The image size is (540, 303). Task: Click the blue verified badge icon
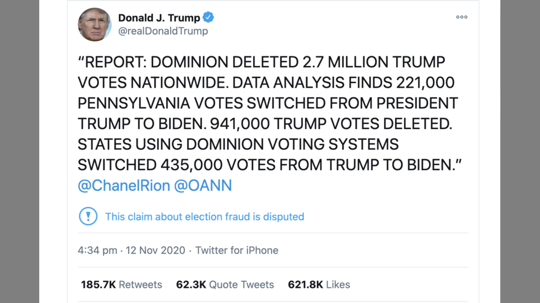point(208,18)
